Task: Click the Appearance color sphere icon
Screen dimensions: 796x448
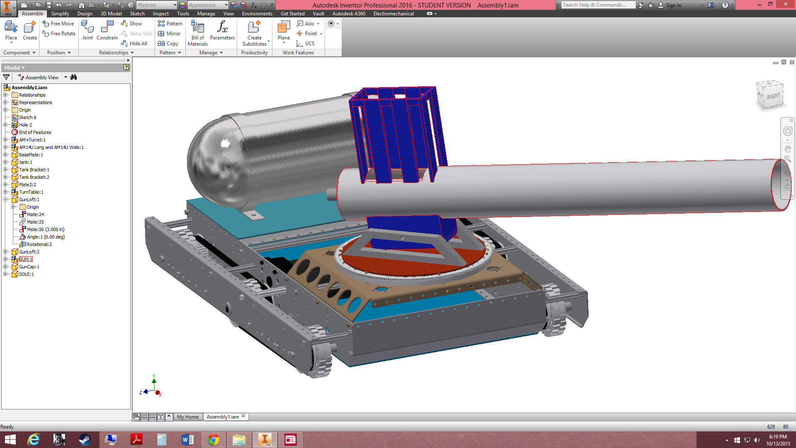Action: (182, 5)
